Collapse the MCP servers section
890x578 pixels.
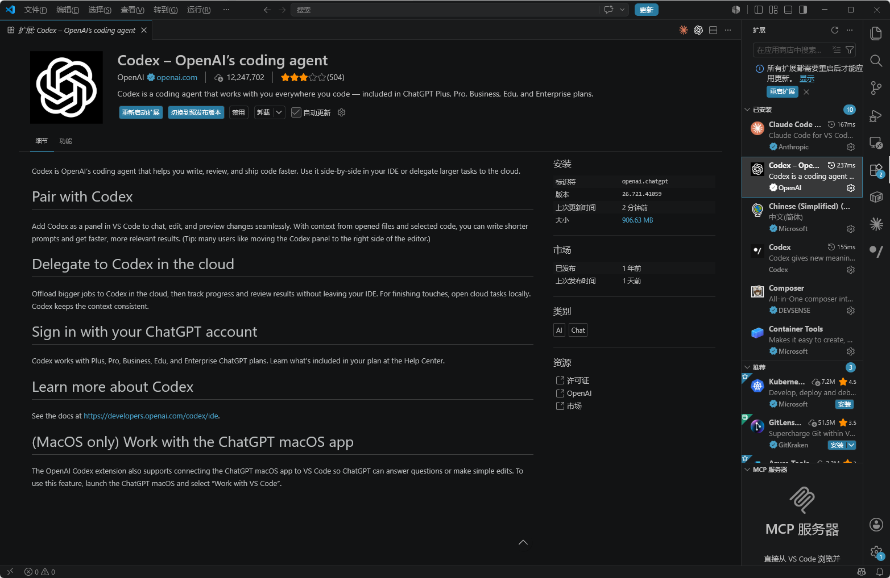click(x=747, y=470)
